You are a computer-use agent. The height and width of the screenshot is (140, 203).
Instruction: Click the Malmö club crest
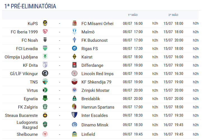74,32
